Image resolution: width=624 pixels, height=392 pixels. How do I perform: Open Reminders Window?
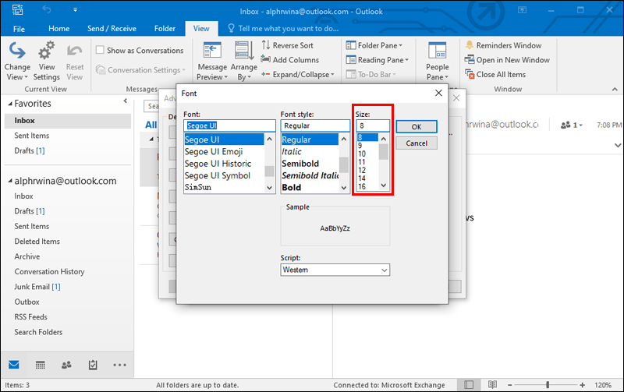[x=503, y=45]
